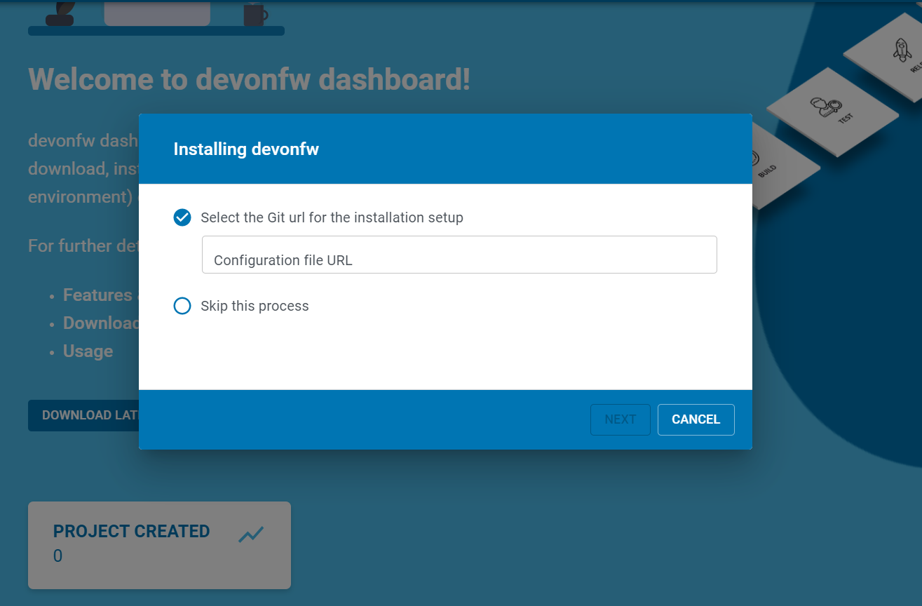This screenshot has width=922, height=606.
Task: Click the laptop illustration on the shelf
Action: [157, 13]
